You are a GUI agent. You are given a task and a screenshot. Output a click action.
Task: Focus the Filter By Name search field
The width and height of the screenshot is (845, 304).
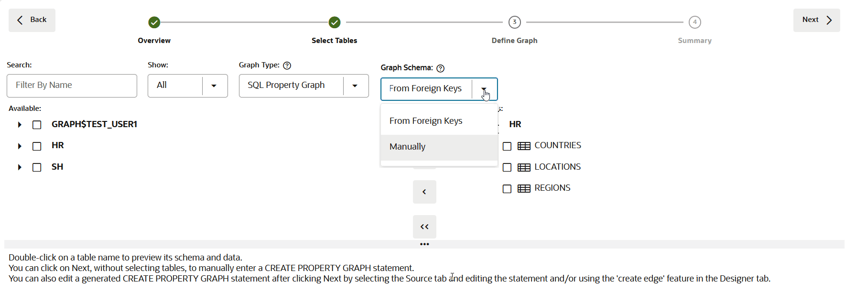pyautogui.click(x=72, y=86)
